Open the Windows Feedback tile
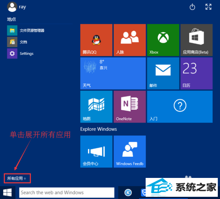Screen dimensions: 220x199 point(130,152)
